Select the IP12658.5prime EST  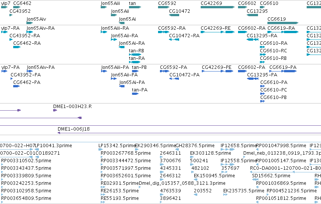[x=228, y=150]
